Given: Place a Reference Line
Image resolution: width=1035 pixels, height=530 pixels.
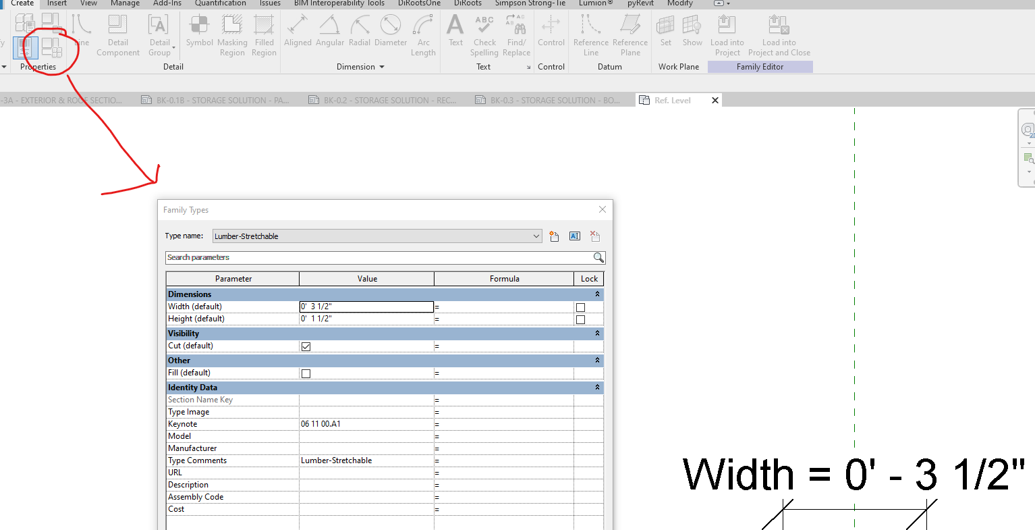Looking at the screenshot, I should (x=590, y=35).
